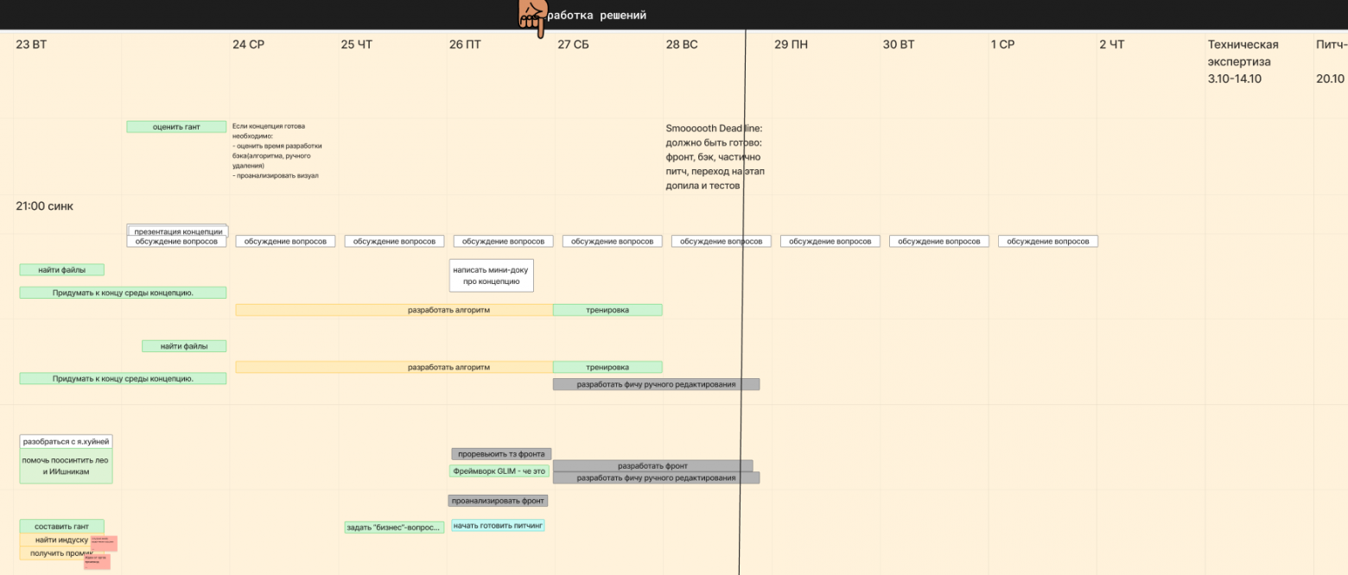
Task: Select lower 'Придумать к концу среды концепцию.' bar
Action: coord(123,378)
